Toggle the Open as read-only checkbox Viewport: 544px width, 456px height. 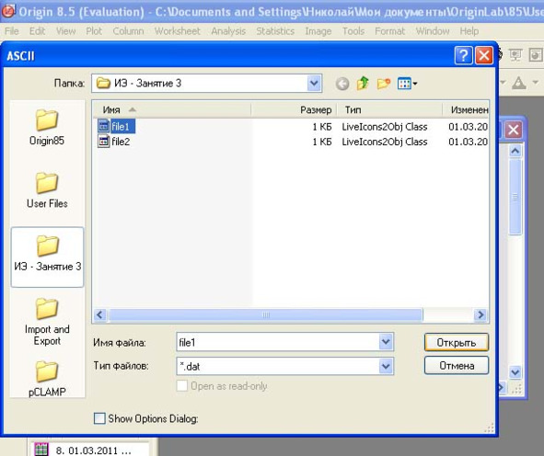[x=182, y=385]
